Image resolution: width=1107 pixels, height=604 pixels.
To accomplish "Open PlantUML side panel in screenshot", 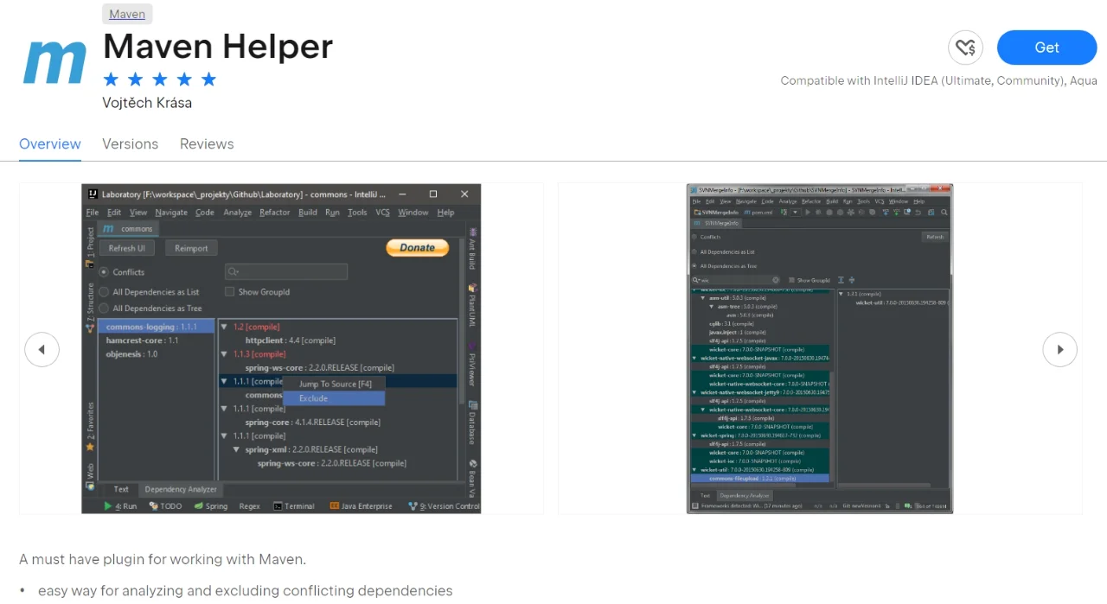I will pyautogui.click(x=472, y=306).
